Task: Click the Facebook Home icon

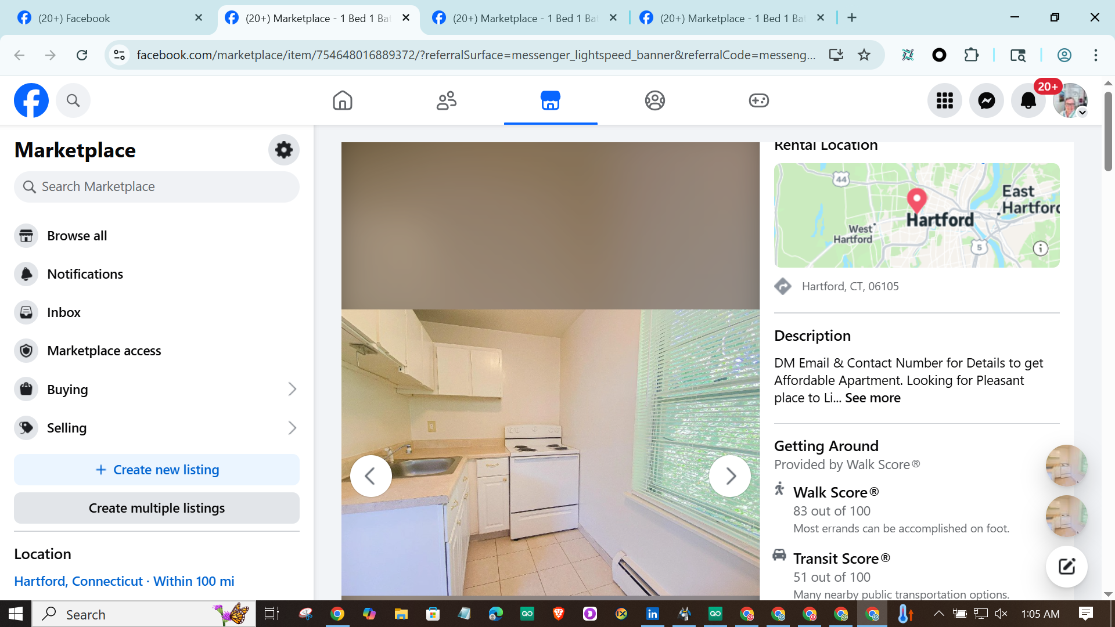Action: [342, 100]
